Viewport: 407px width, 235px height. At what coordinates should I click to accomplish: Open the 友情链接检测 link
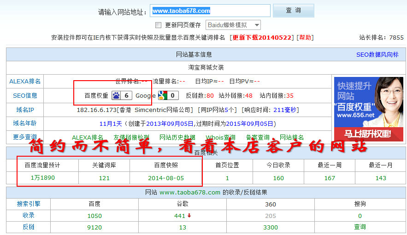point(131,137)
